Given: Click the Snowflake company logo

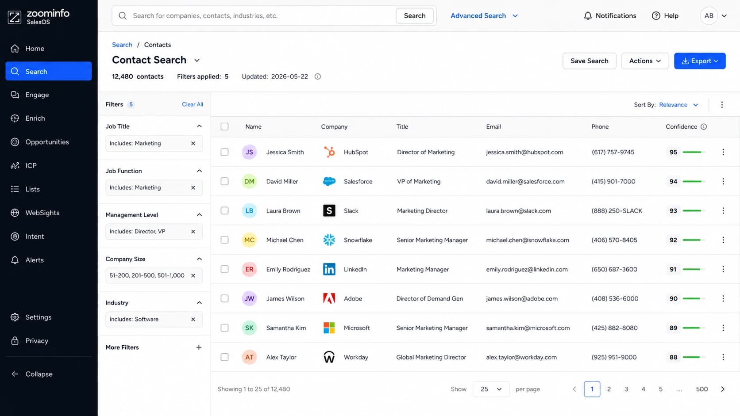Looking at the screenshot, I should pyautogui.click(x=329, y=240).
